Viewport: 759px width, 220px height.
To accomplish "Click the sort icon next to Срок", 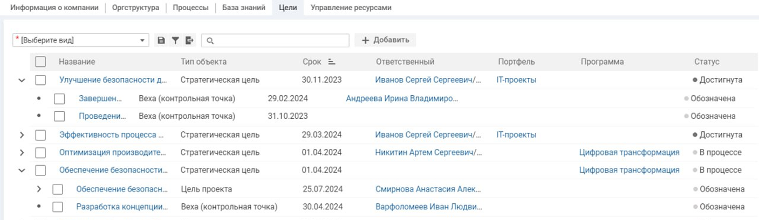I will [x=332, y=62].
